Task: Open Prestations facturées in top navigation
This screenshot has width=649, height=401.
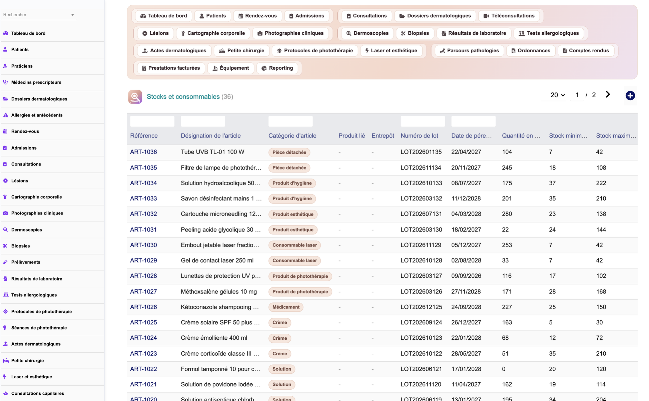Action: point(171,68)
